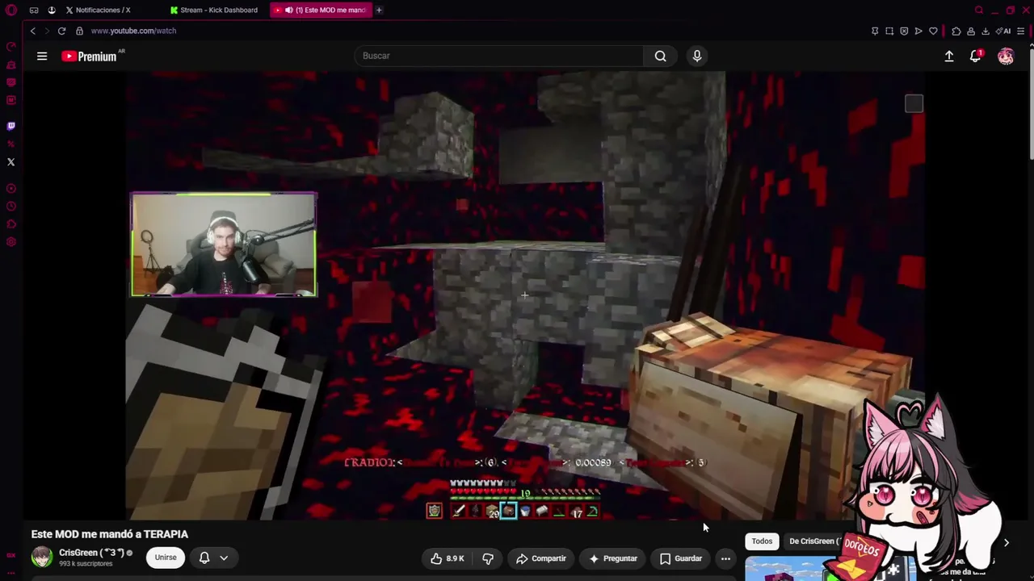Click the Unirse button

166,558
